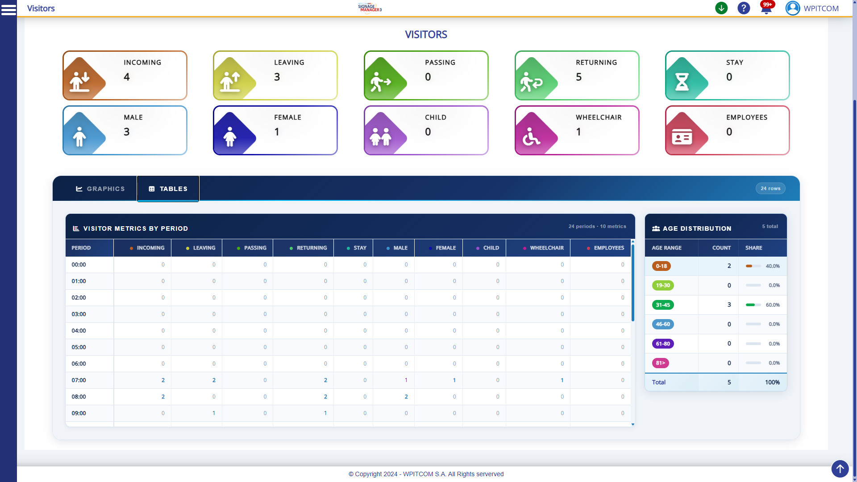Click the WPITCOM user profile avatar icon
This screenshot has height=482, width=857.
[793, 8]
